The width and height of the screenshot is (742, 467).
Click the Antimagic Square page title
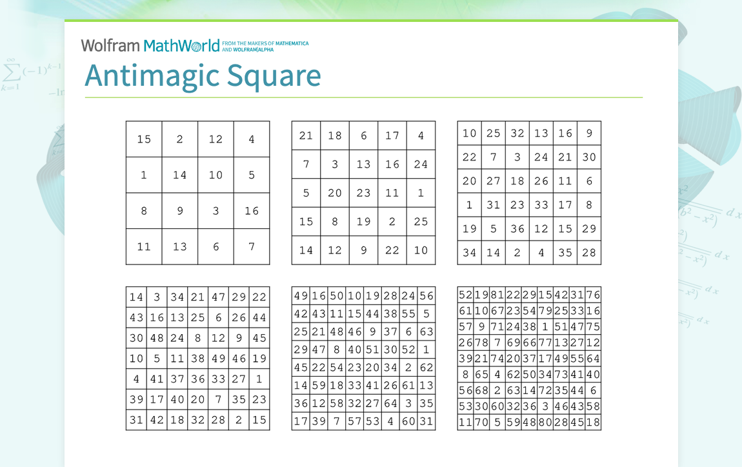(x=203, y=75)
